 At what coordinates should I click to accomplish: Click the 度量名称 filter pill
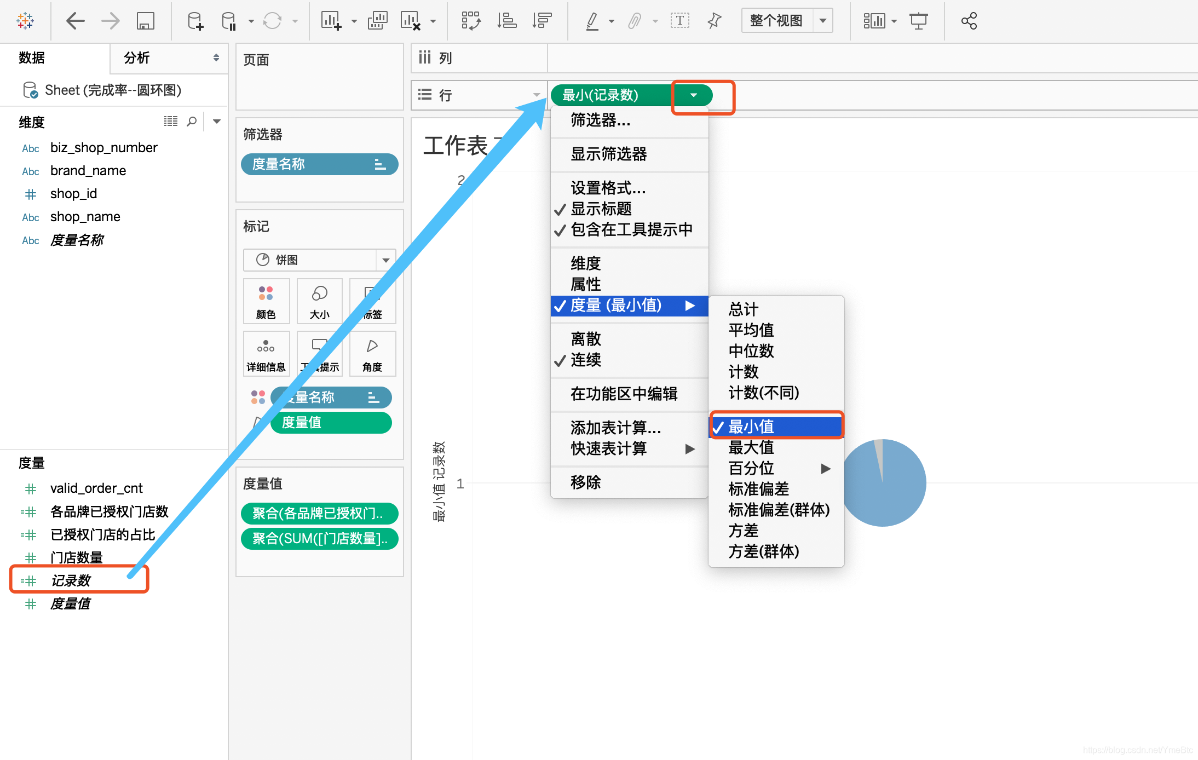point(319,164)
